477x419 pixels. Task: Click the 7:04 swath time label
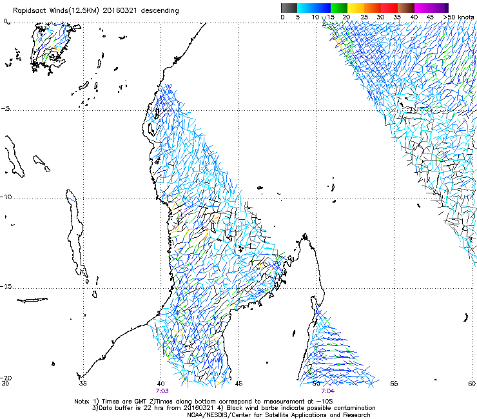pyautogui.click(x=327, y=391)
